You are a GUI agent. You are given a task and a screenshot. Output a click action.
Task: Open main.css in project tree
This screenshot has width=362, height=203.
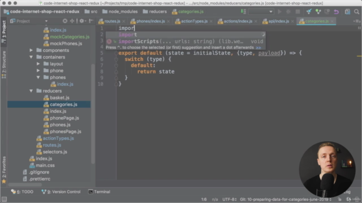(45, 165)
